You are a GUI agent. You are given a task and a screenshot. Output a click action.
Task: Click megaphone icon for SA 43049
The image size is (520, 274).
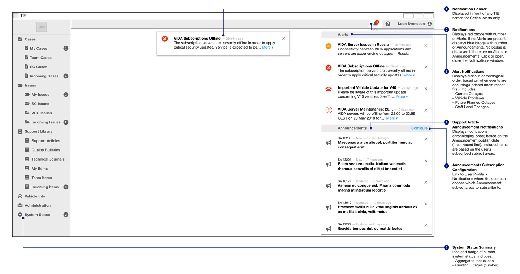[329, 207]
